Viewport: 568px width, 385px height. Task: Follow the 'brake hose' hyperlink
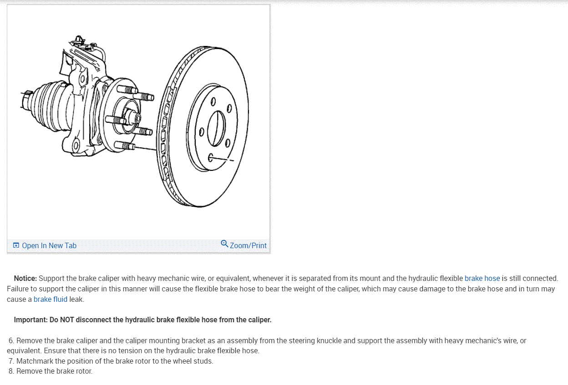(482, 278)
